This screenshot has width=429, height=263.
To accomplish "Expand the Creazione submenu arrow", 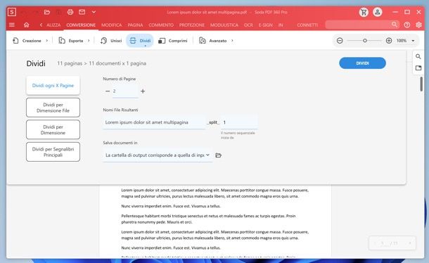I will click(47, 41).
